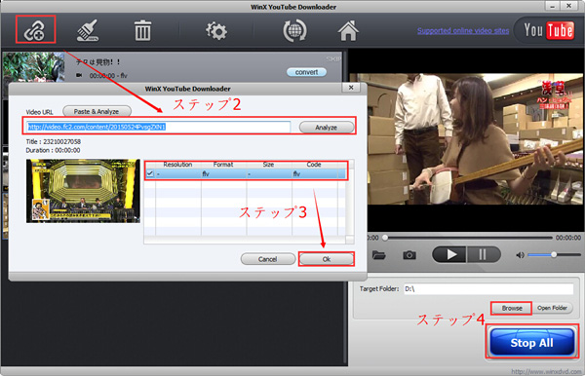Viewport: 585px width, 376px height.
Task: Click the Video URL input field
Action: click(159, 127)
